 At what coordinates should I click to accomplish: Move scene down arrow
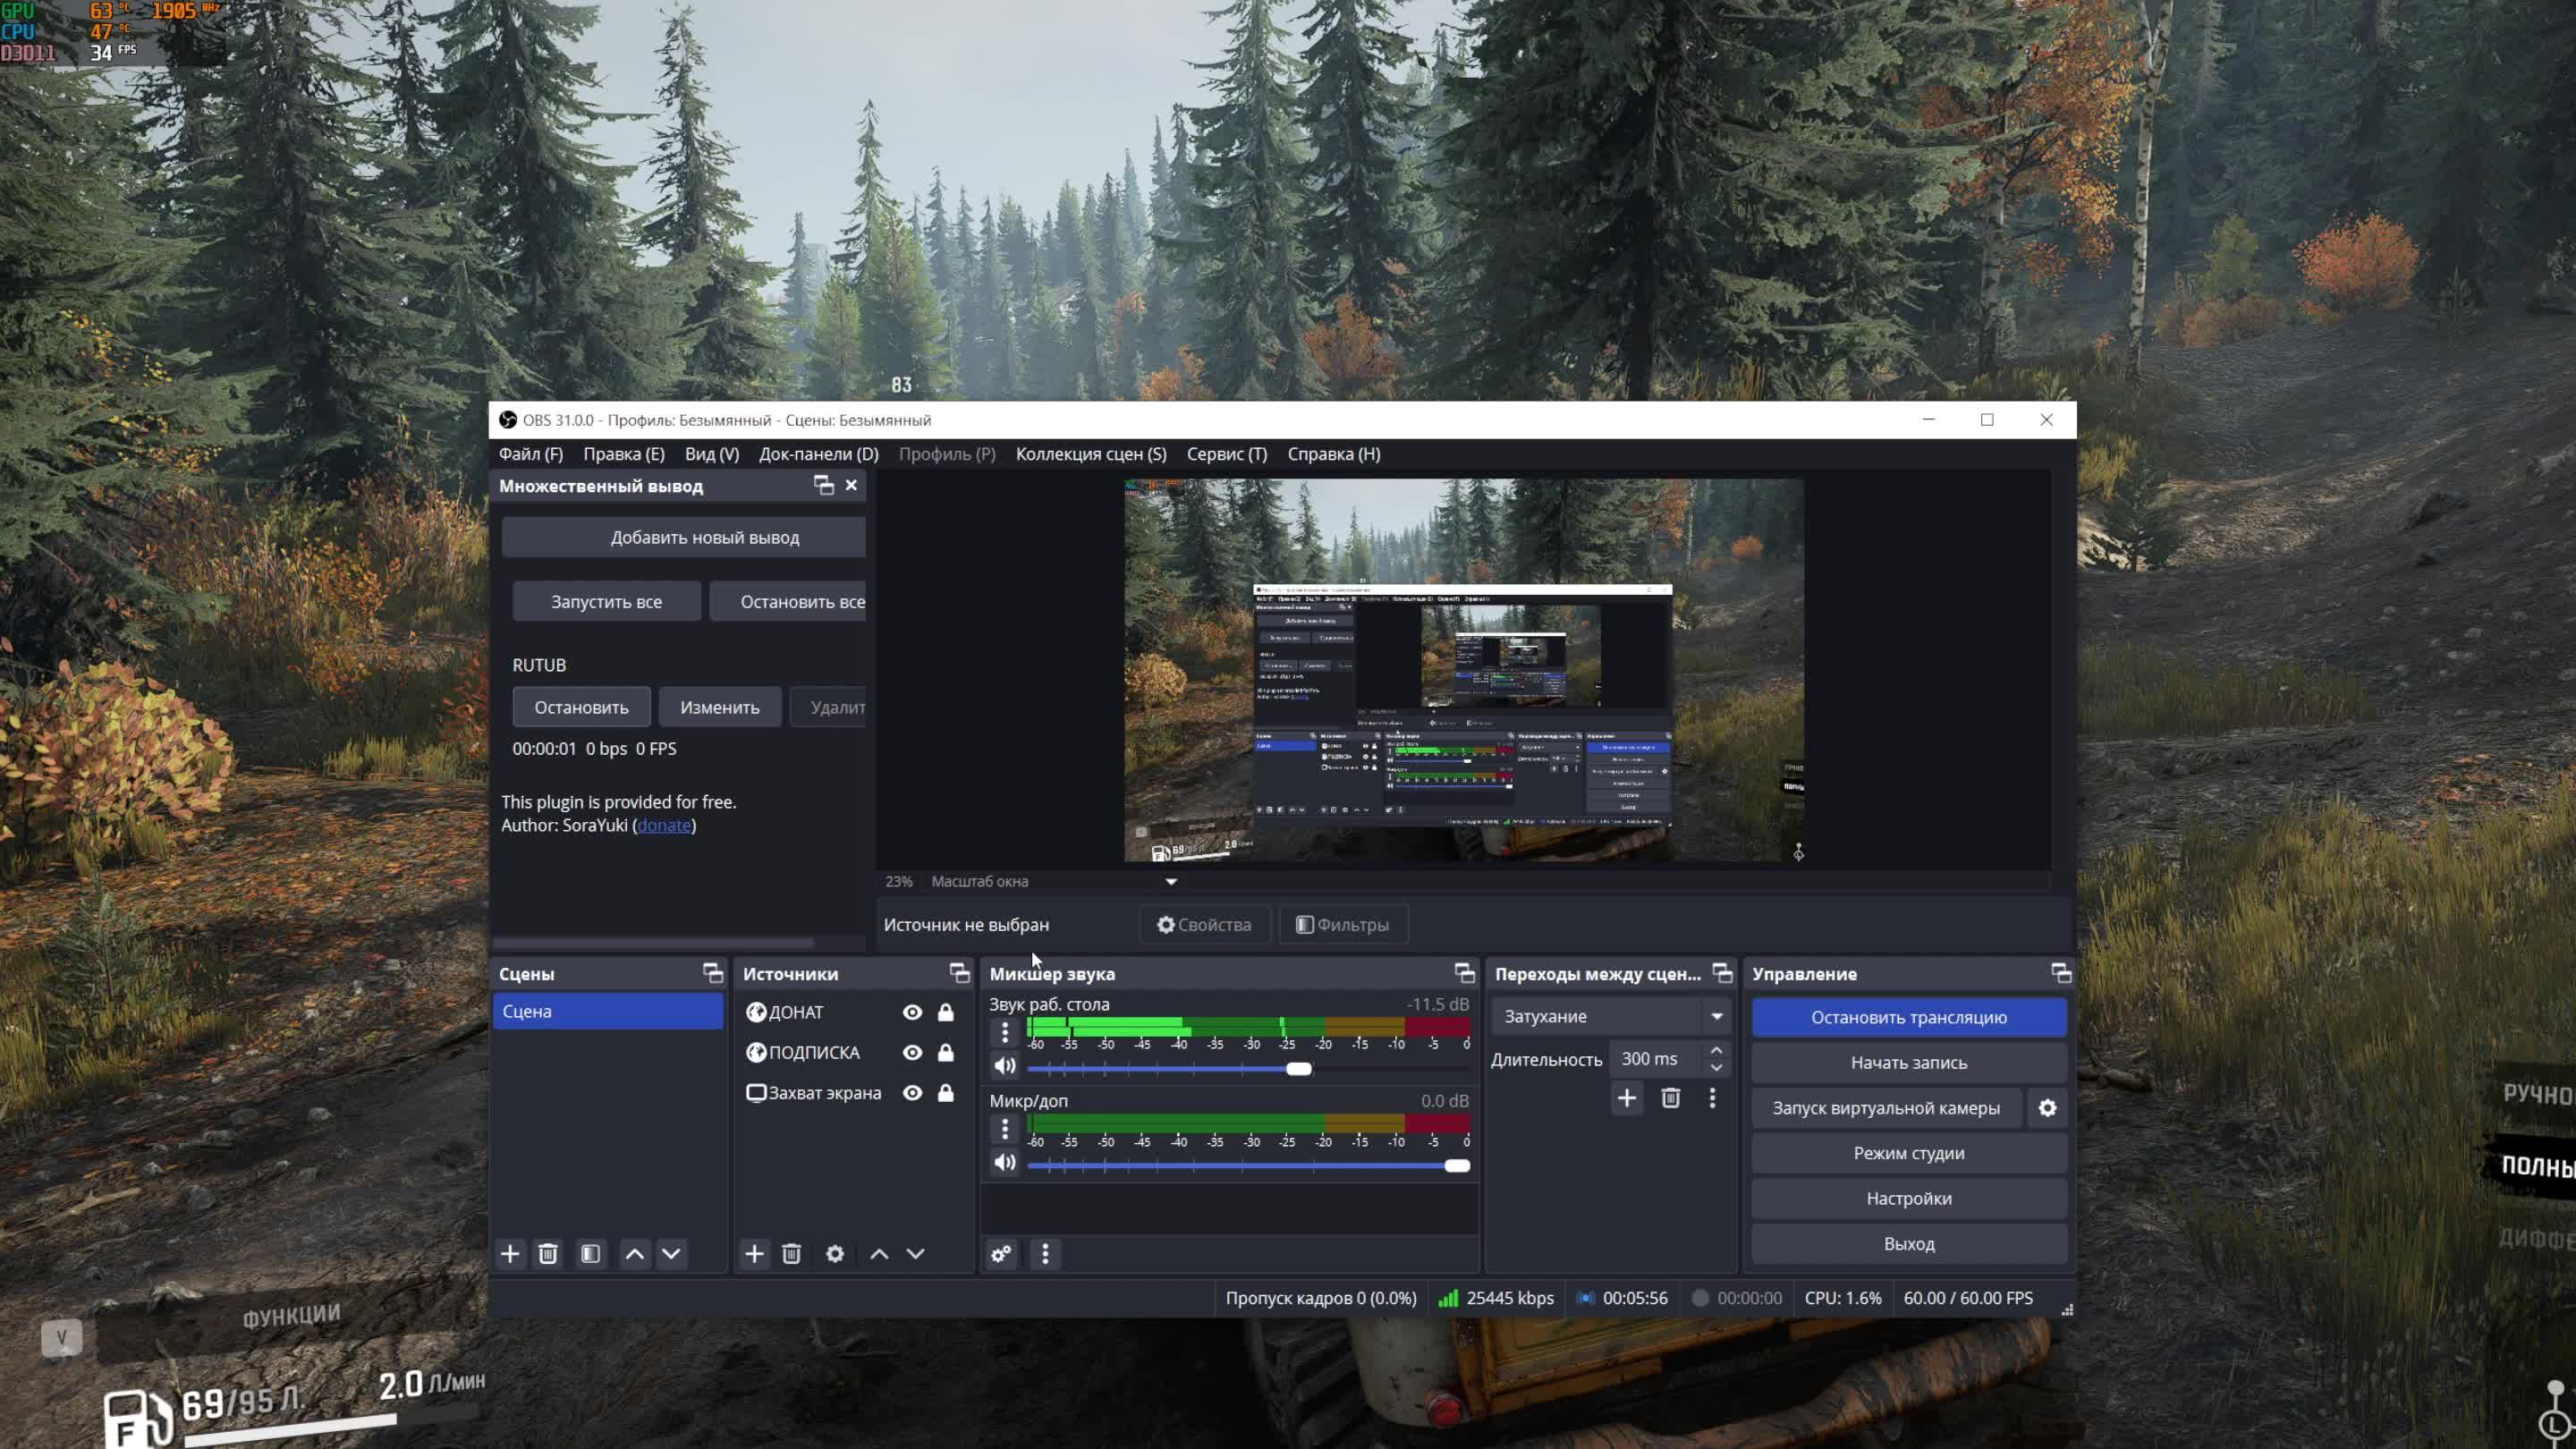pyautogui.click(x=672, y=1254)
